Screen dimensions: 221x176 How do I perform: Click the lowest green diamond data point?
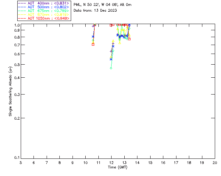pyautogui.click(x=111, y=68)
